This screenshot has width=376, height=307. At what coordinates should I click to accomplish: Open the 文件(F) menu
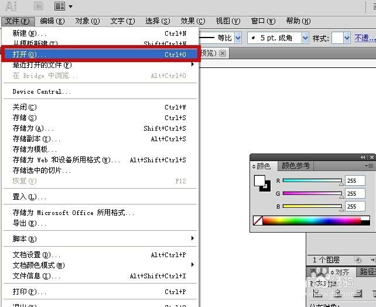click(18, 21)
